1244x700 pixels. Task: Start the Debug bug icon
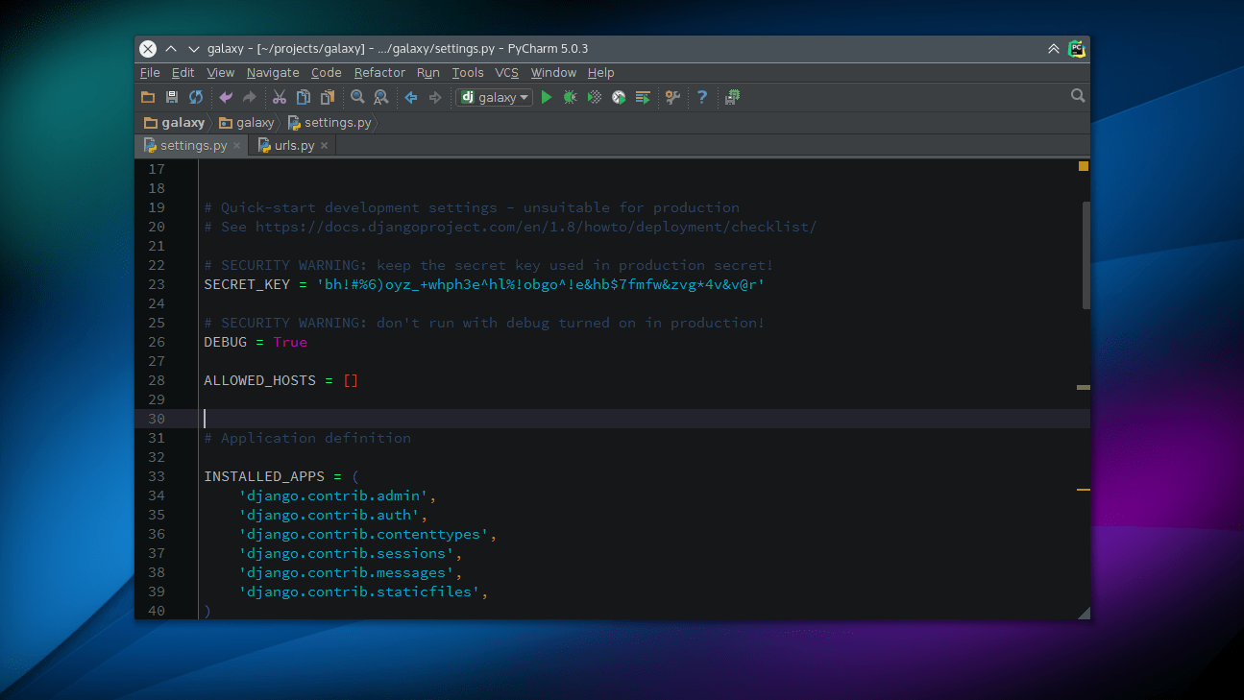click(x=571, y=97)
